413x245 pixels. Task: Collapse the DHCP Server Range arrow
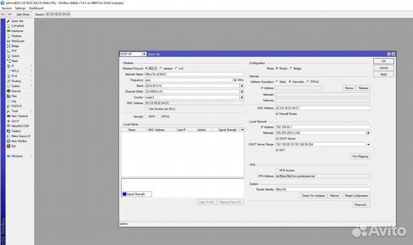(x=368, y=145)
